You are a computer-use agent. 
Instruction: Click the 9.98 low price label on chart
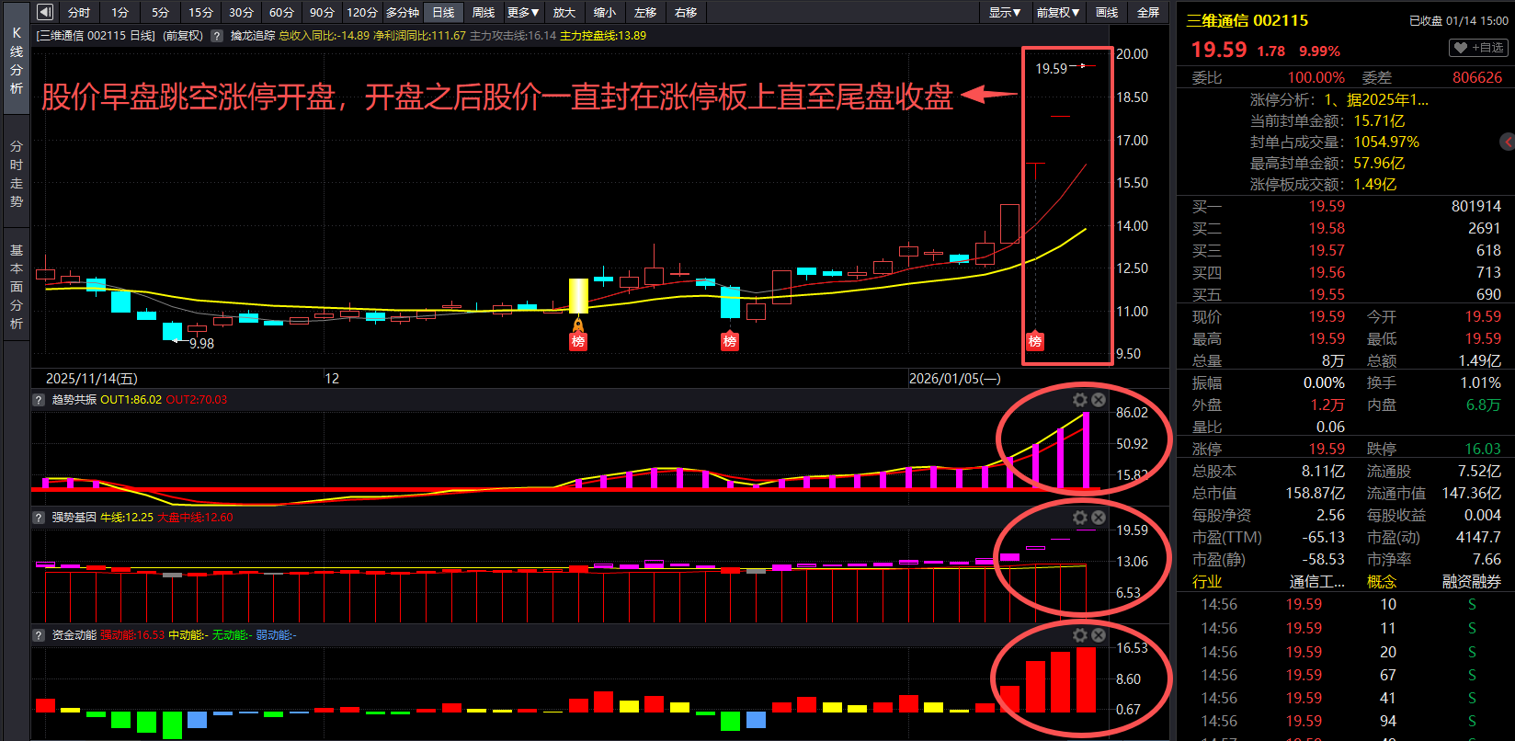click(201, 343)
